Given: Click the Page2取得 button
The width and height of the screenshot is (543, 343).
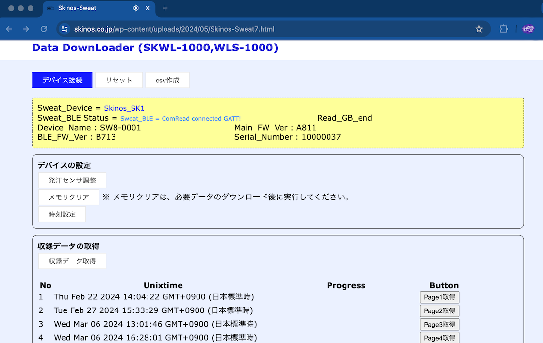Looking at the screenshot, I should (x=440, y=311).
